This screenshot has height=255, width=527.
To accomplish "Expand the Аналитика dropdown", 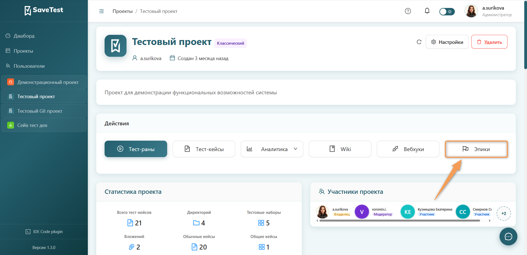I will (272, 149).
